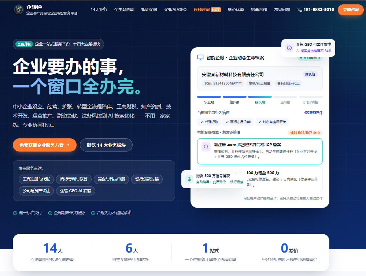Click the check icon beside 全周期陪伴式服务

pyautogui.click(x=50, y=213)
